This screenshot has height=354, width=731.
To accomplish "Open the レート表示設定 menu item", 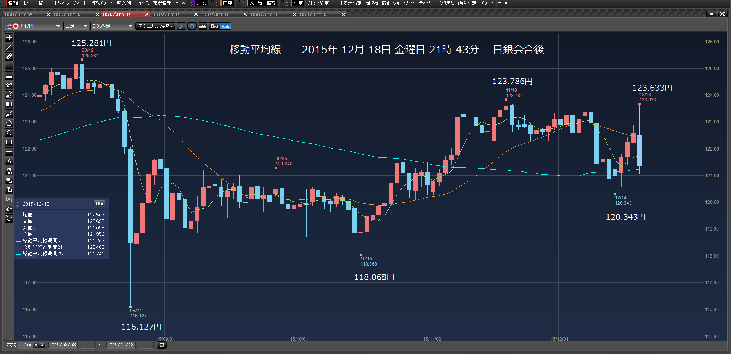I will [347, 3].
